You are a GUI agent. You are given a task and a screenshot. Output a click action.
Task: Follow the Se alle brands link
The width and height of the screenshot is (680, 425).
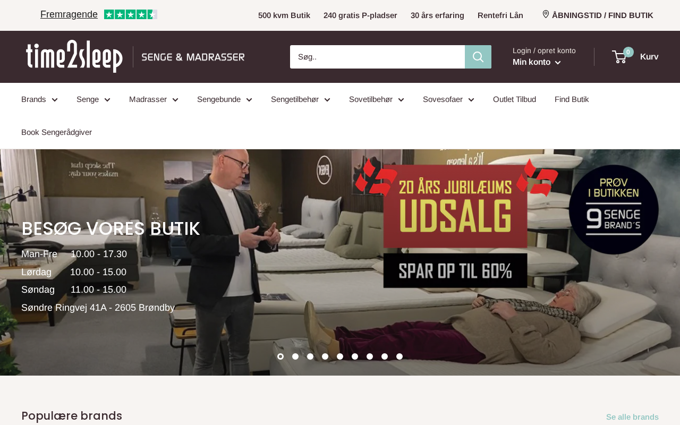pyautogui.click(x=632, y=417)
